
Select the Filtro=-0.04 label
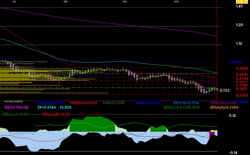click(x=90, y=114)
